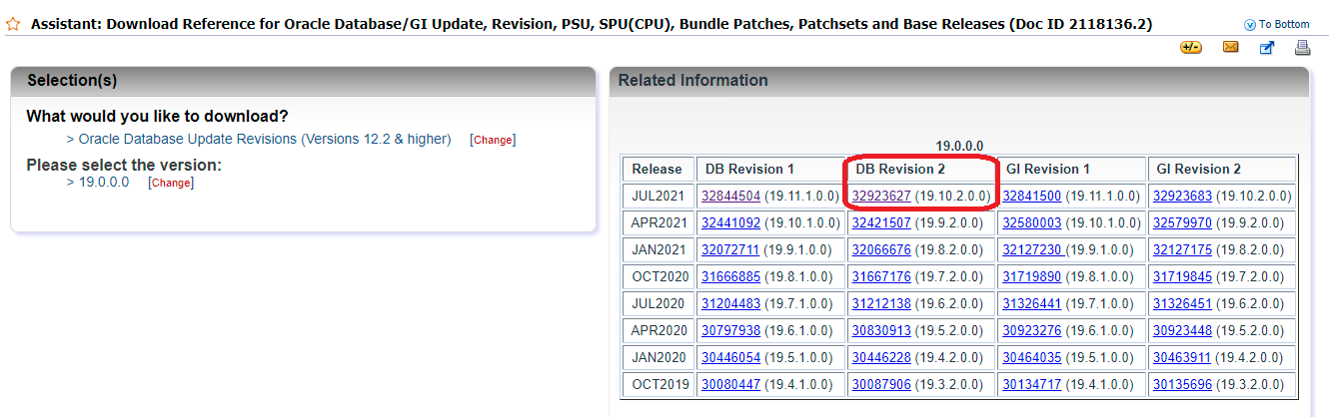Screen dimensions: 1329x417
Task: Open patch 30446054 for JAN2020
Action: click(730, 357)
